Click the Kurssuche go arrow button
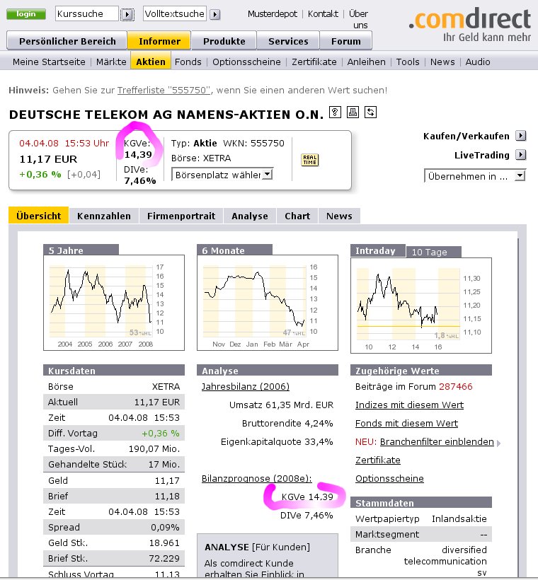 [x=127, y=14]
